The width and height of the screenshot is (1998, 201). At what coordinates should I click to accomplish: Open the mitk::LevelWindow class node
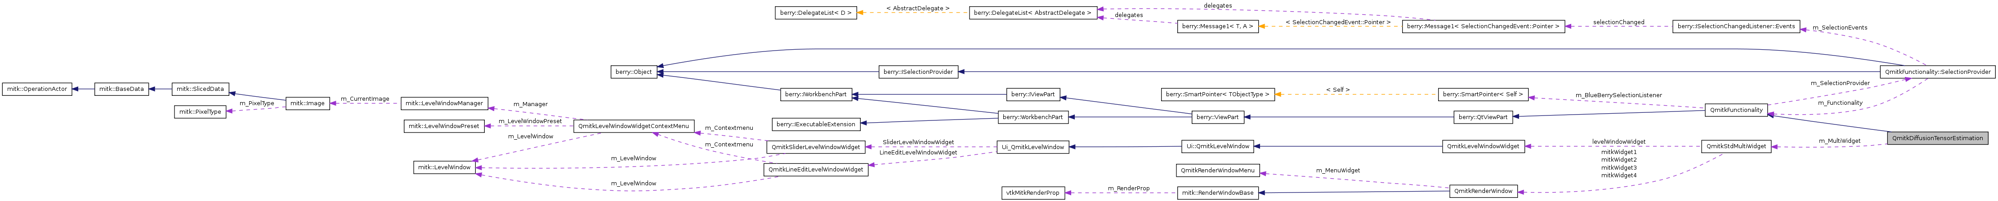click(444, 167)
